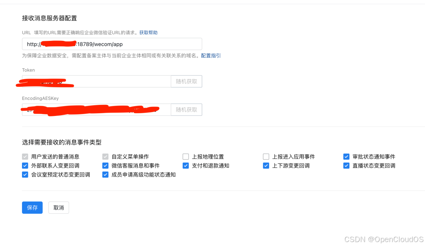Disable 上下游变更回调

click(266, 165)
